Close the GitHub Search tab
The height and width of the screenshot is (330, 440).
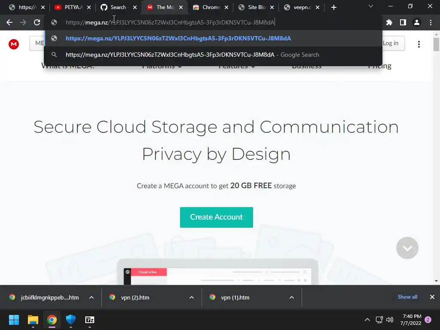point(135,7)
